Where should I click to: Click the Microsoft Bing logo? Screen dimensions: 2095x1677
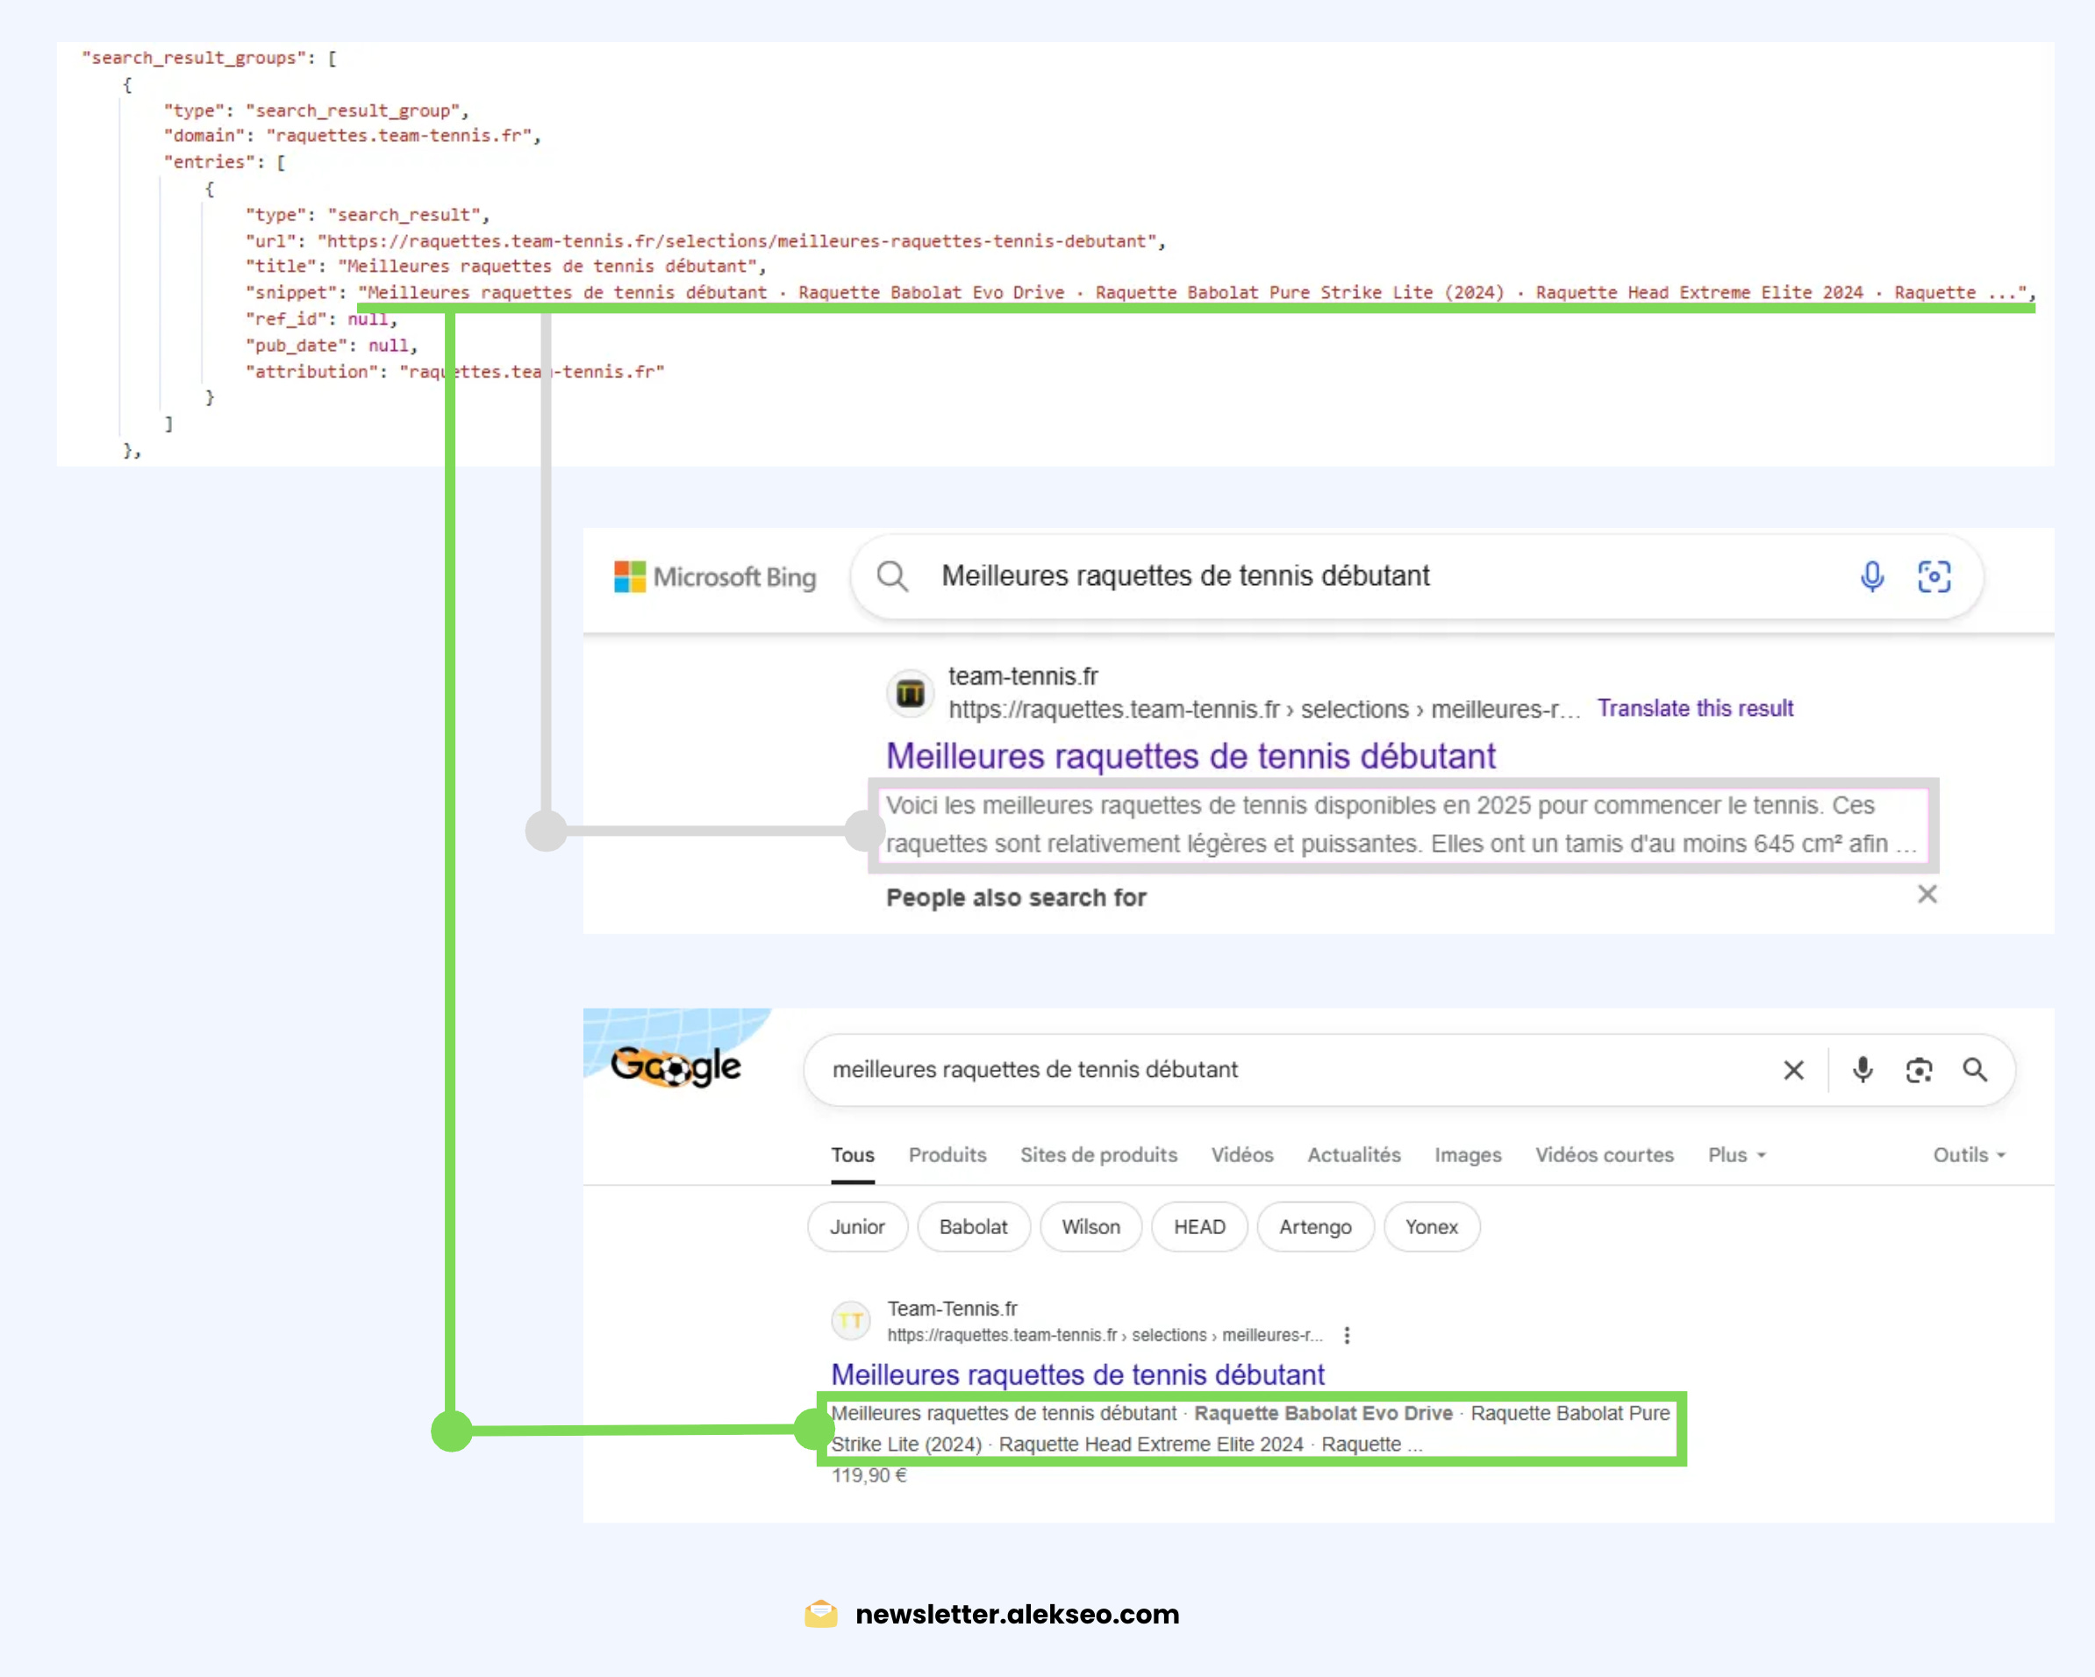pos(715,577)
